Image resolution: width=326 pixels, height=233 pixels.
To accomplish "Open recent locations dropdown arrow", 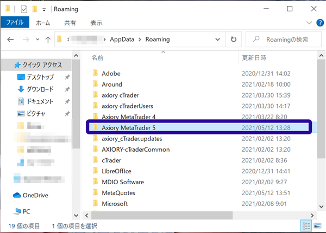I will 37,39.
